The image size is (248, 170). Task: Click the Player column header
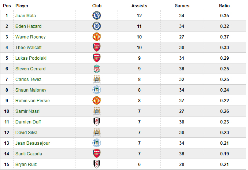22,6
